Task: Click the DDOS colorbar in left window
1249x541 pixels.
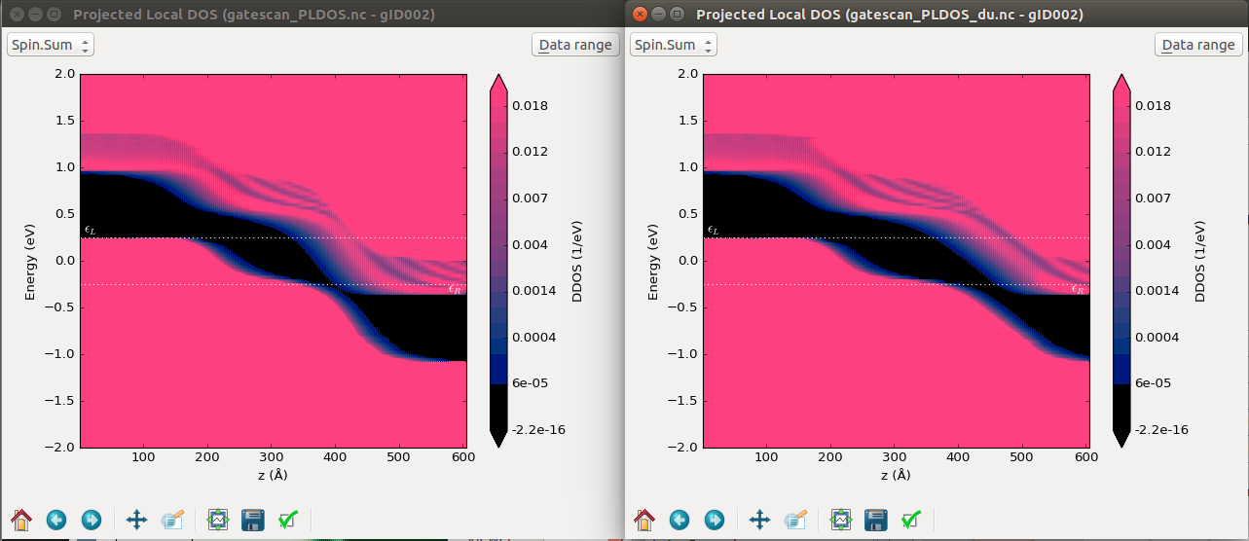Action: click(497, 261)
